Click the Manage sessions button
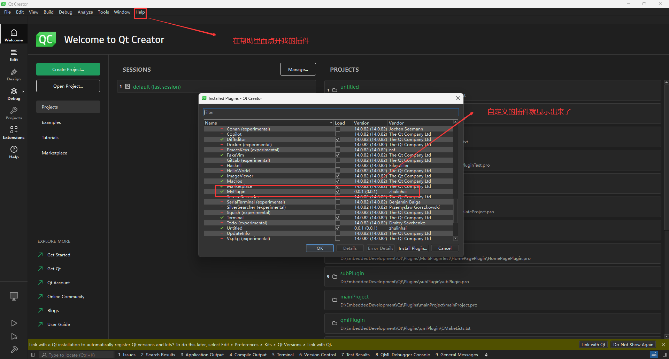The image size is (669, 359). click(x=298, y=69)
